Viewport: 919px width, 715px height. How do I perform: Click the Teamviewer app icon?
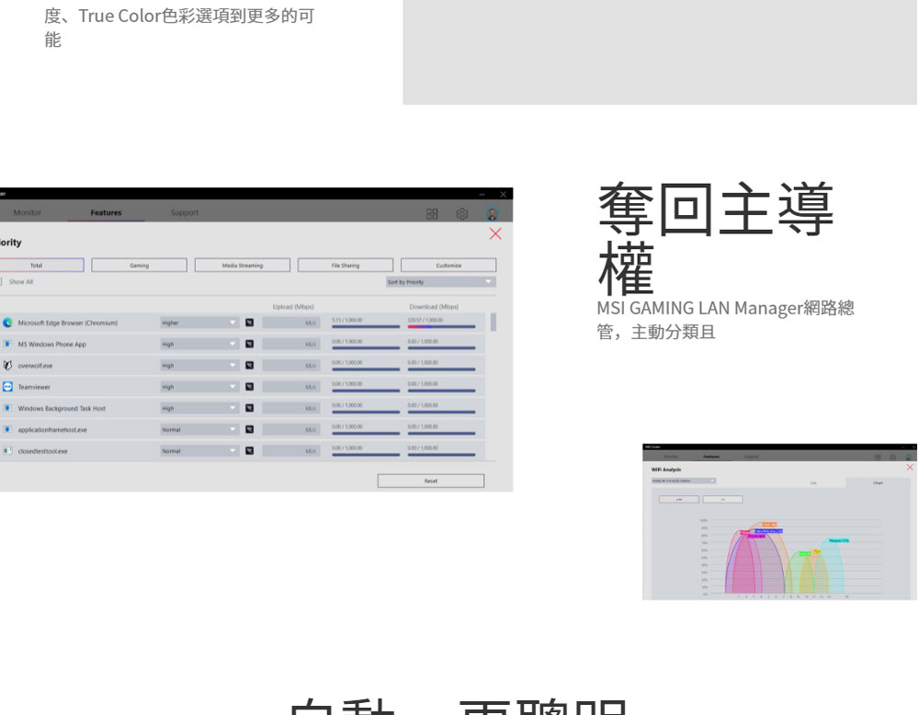pyautogui.click(x=7, y=387)
